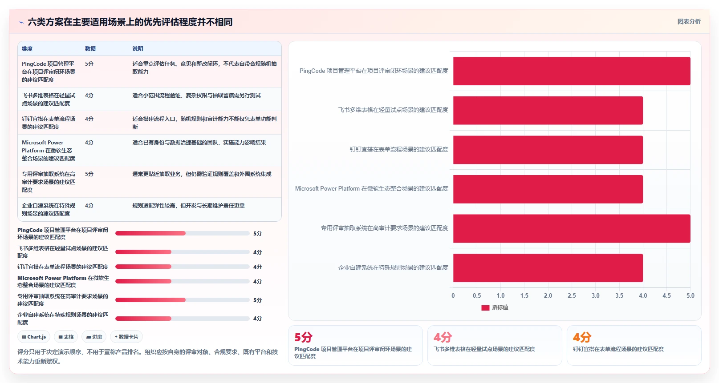The height and width of the screenshot is (383, 719).
Task: Click the Microsoft Power Platform progress bar
Action: tap(183, 281)
